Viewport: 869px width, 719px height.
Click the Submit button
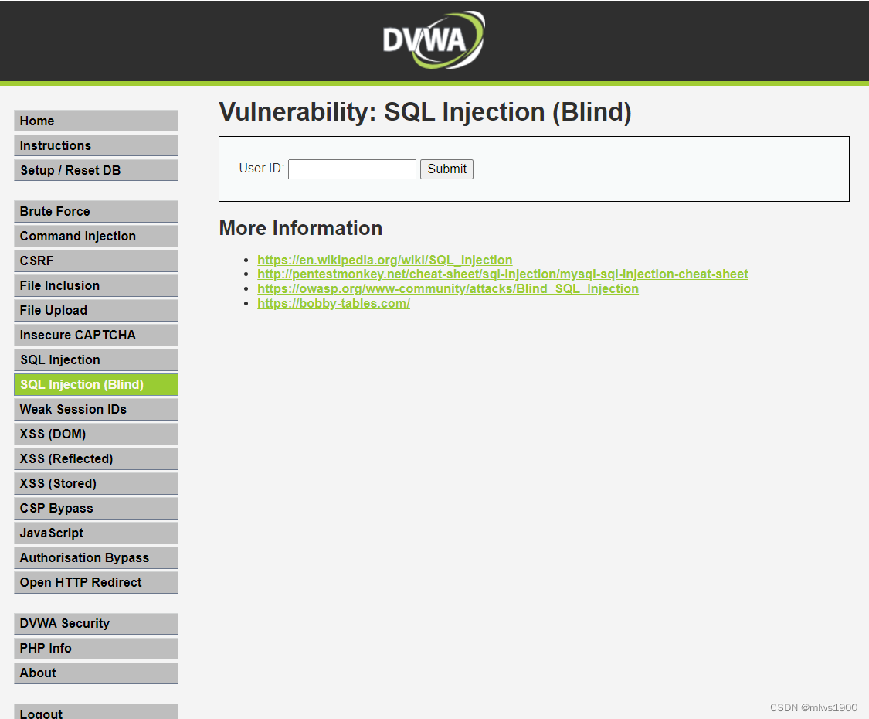click(x=446, y=169)
